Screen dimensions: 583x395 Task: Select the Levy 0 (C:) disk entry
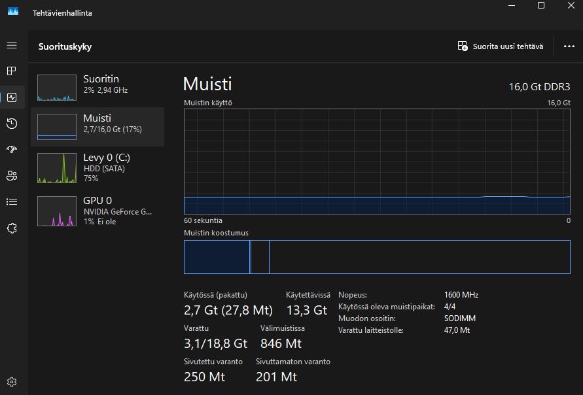click(x=97, y=167)
